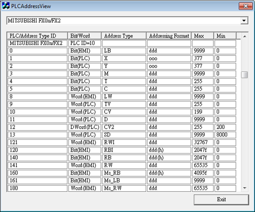Viewport: 255px width, 212px height.
Task: Select the RW address type cell
Action: [124, 165]
